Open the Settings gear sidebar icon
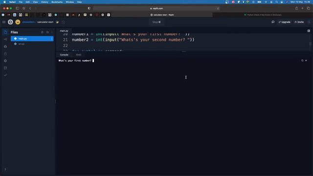The width and height of the screenshot is (313, 176). [x=5, y=61]
